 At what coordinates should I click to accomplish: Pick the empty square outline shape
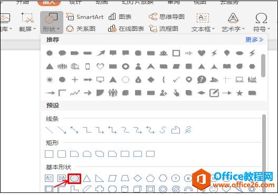(x=176, y=53)
